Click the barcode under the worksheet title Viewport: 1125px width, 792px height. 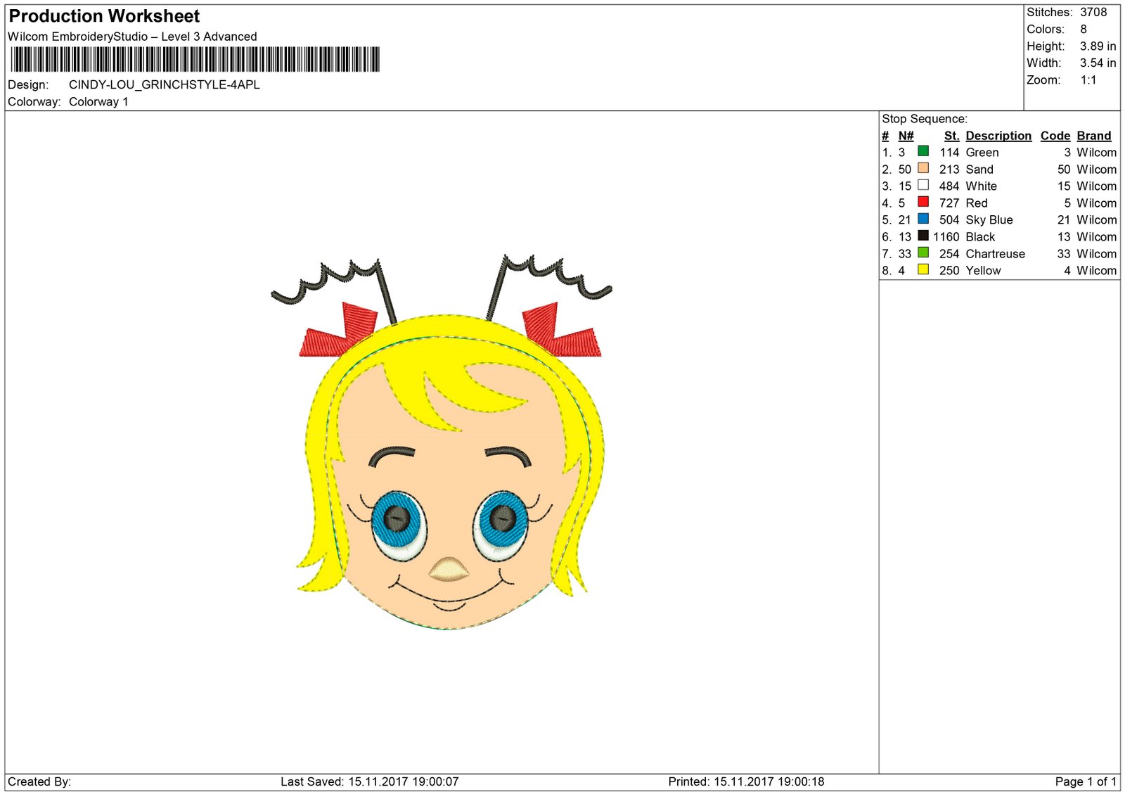(195, 59)
